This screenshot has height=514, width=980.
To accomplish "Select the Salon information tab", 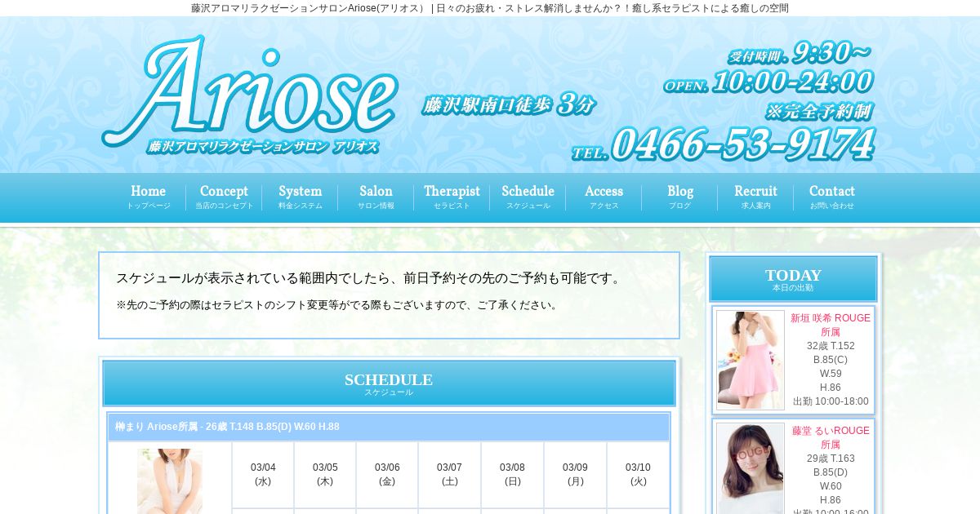I will 376,197.
